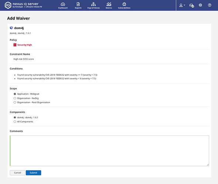Image resolution: width=218 pixels, height=184 pixels.
Task: Click the Add Waiver page heading
Action: pyautogui.click(x=18, y=18)
